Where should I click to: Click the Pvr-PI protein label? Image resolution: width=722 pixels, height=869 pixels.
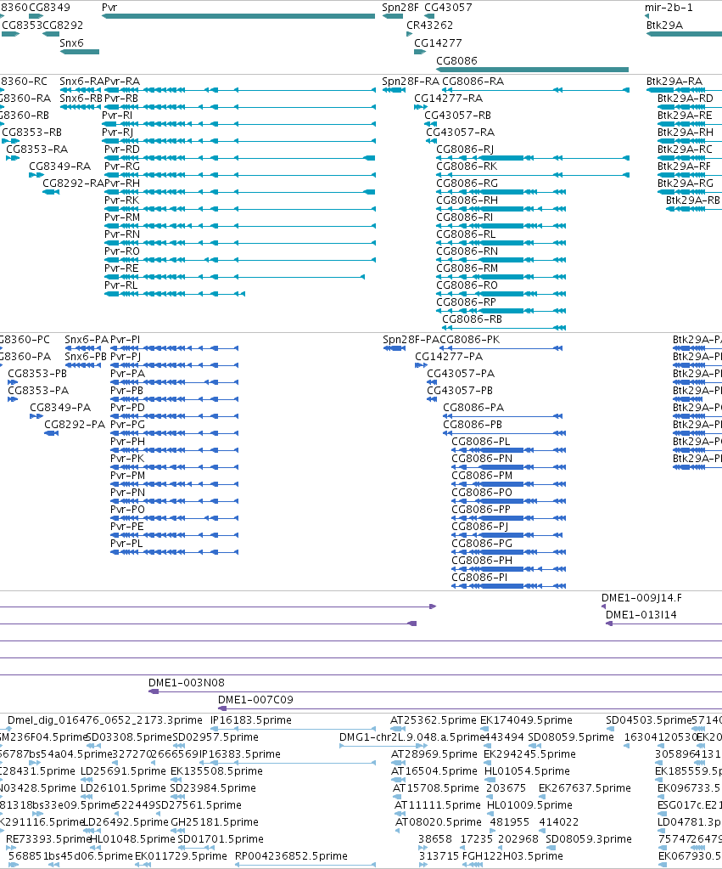tap(125, 340)
